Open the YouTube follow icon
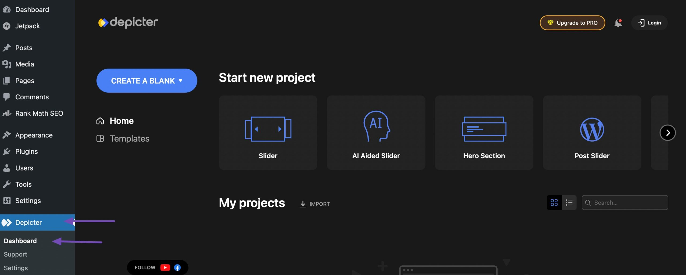This screenshot has width=686, height=275. (x=165, y=268)
